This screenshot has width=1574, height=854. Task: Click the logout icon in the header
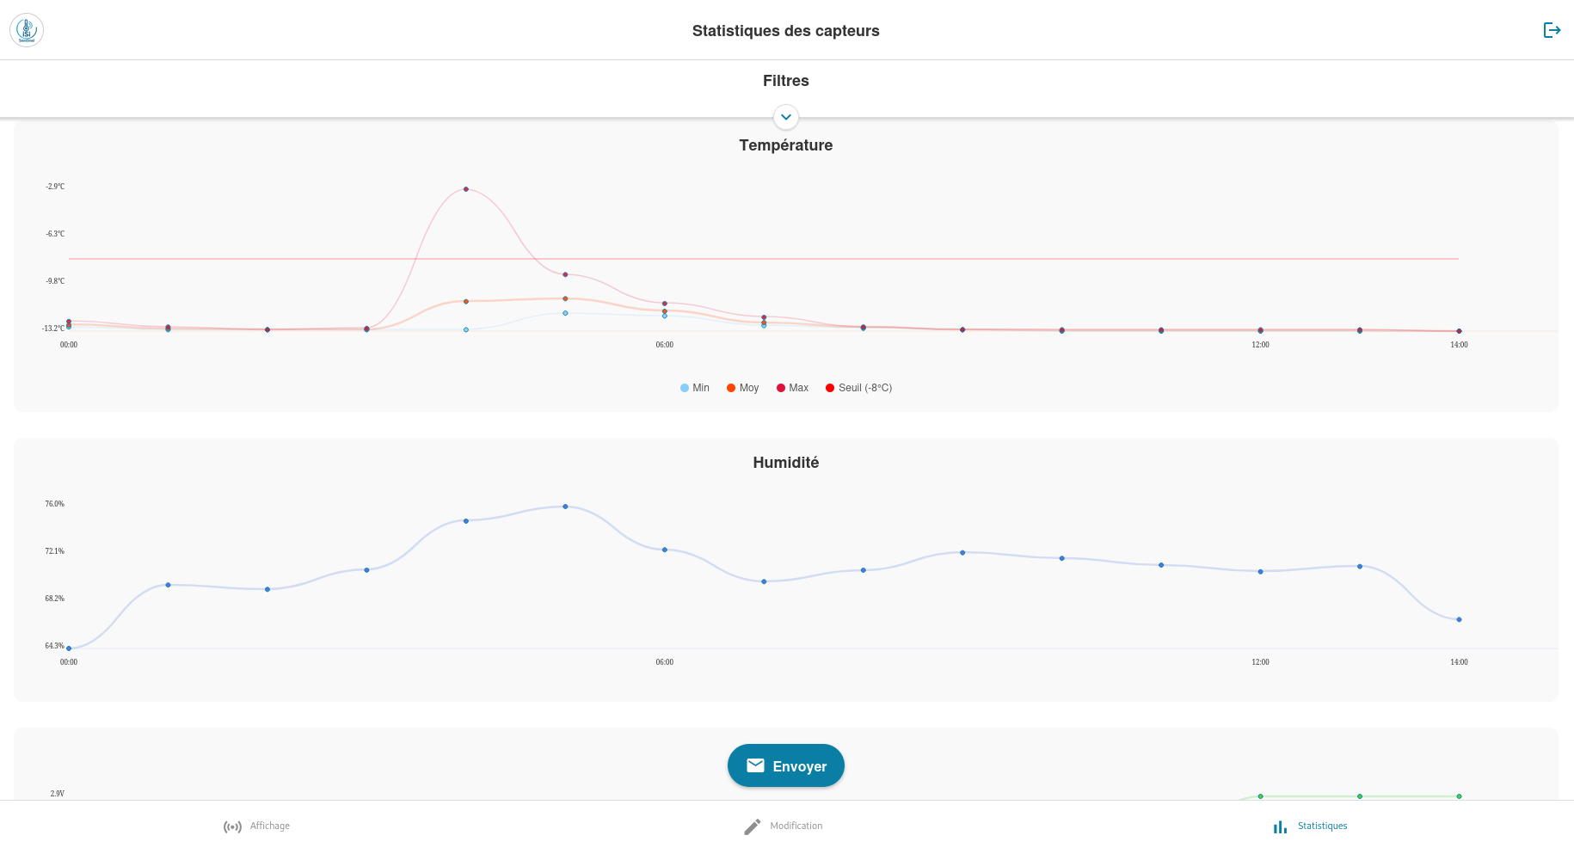pyautogui.click(x=1552, y=30)
